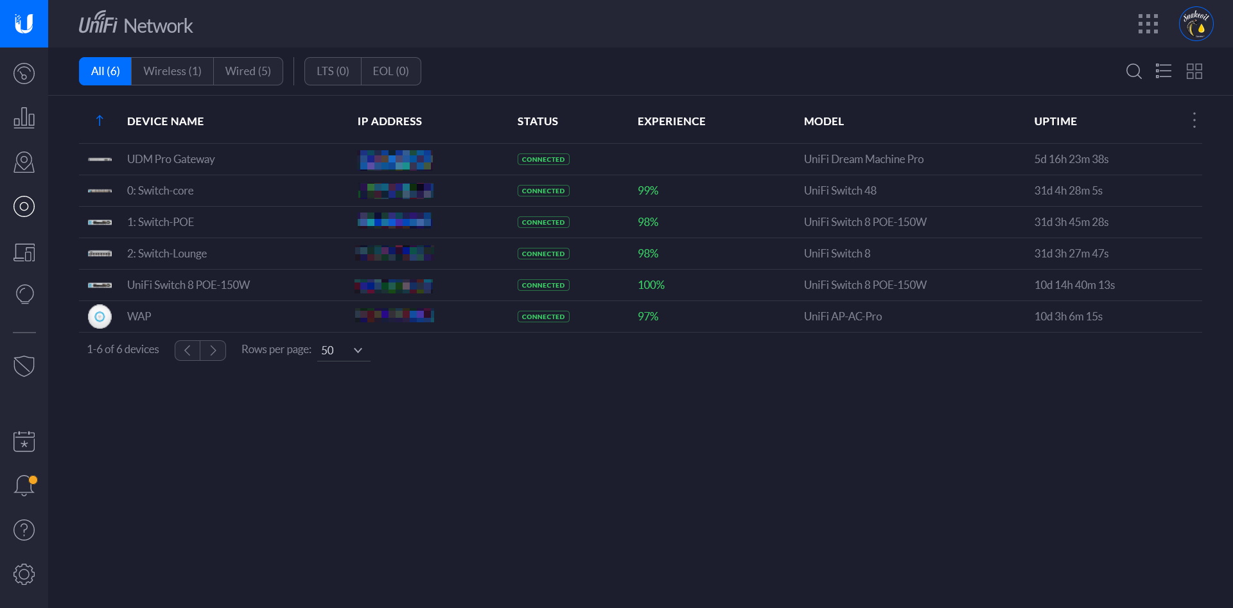Open the Alerts bell icon

pyautogui.click(x=24, y=485)
